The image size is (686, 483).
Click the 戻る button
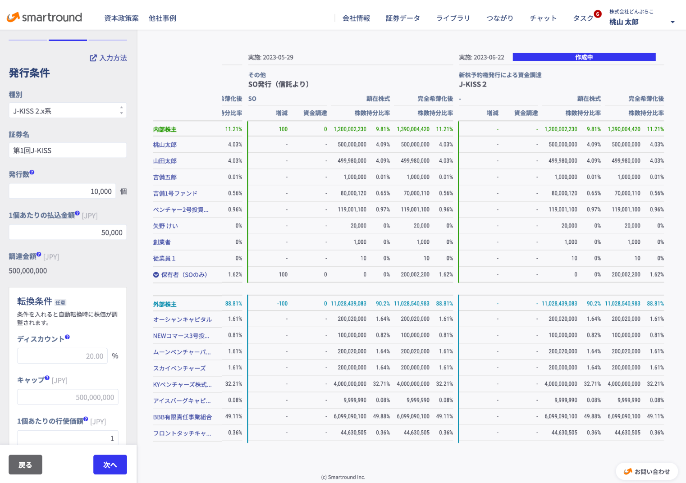25,465
